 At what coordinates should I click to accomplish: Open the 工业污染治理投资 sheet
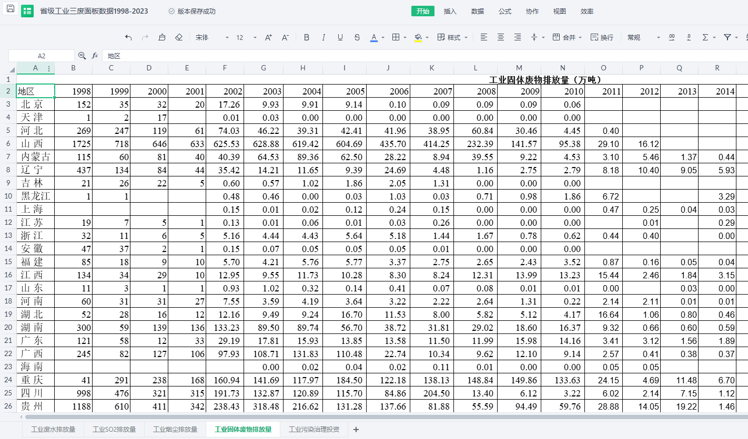click(x=314, y=429)
